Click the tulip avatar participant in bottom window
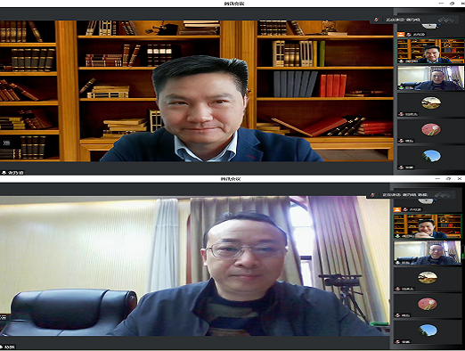This screenshot has width=465, height=351. [428, 304]
